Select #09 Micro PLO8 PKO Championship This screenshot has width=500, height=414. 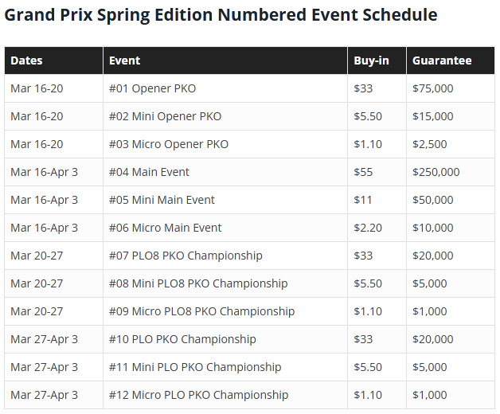[x=202, y=311]
